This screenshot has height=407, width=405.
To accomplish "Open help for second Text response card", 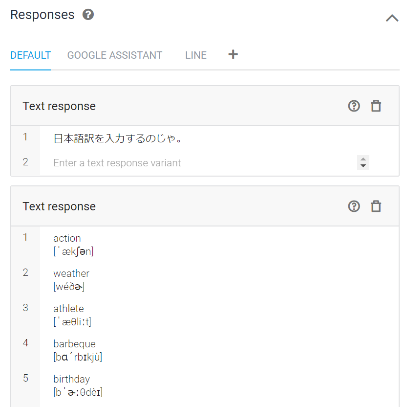I will tap(354, 206).
